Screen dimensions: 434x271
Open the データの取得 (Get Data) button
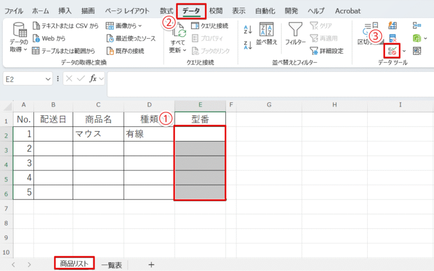(x=19, y=38)
